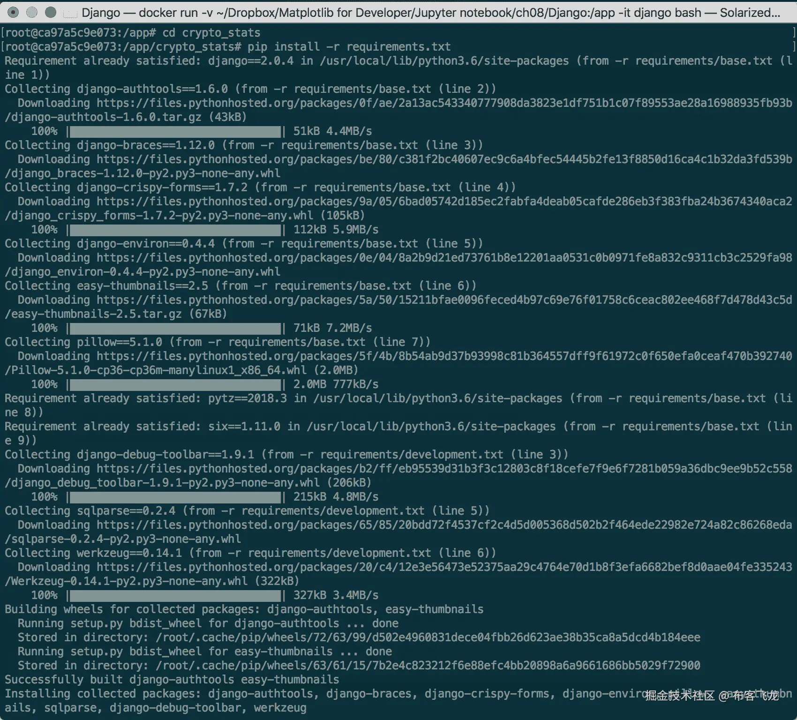
Task: Click 'Running setup.py bdist_wheel for easy-thumbnails' line
Action: coord(205,652)
